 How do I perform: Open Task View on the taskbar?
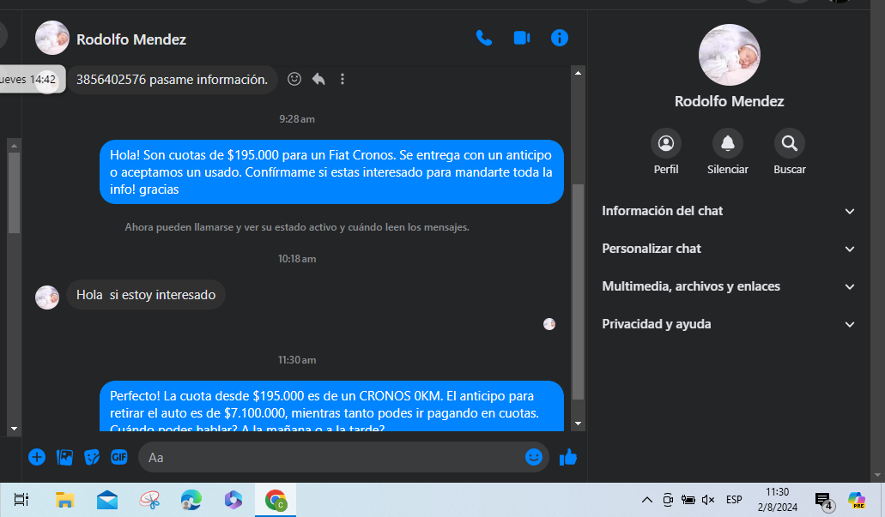click(21, 500)
